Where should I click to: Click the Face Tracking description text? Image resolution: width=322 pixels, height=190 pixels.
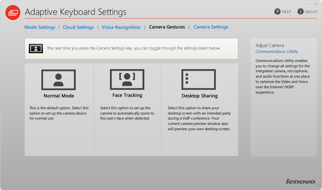127,113
